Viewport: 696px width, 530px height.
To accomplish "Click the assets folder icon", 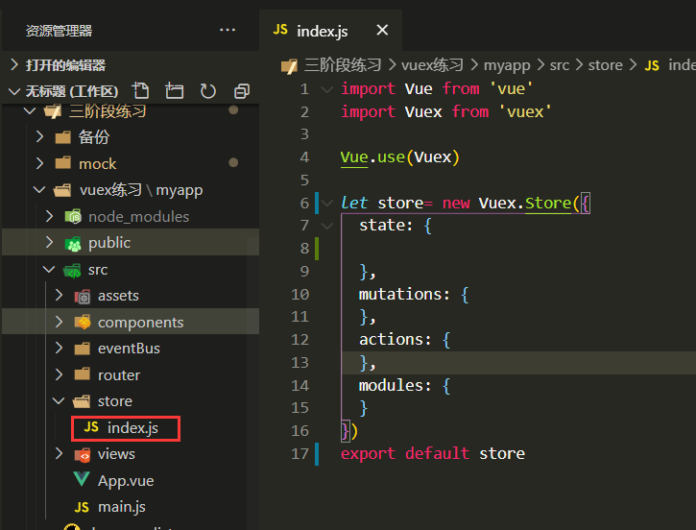I will [x=83, y=296].
